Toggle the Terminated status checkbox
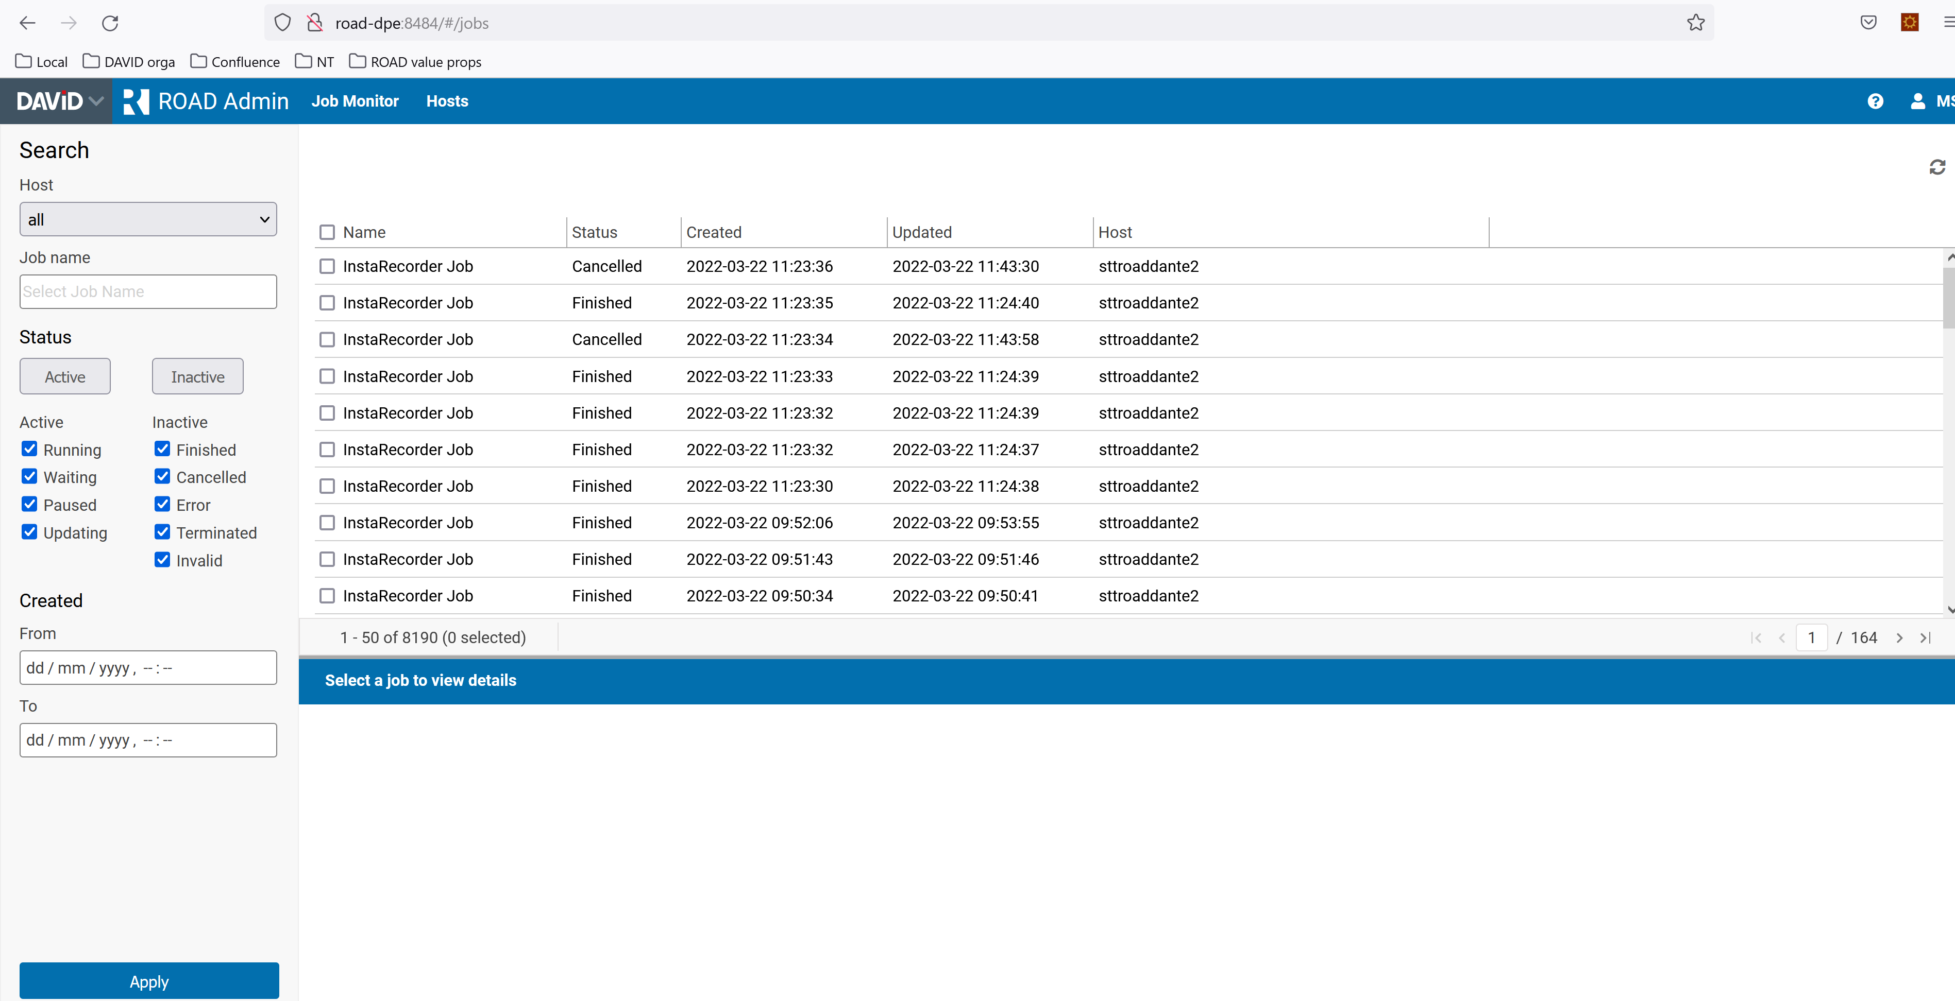1955x1001 pixels. (x=162, y=531)
